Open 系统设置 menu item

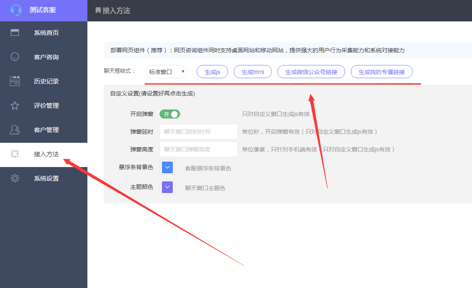[x=44, y=179]
